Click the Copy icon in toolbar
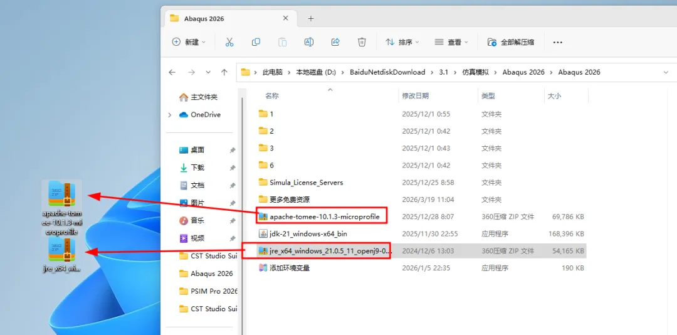 coord(256,42)
